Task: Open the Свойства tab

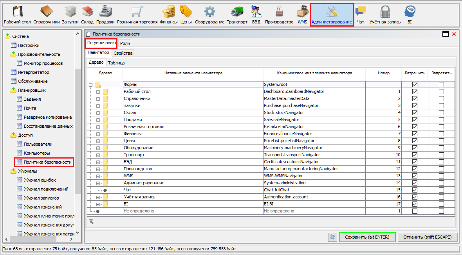Action: (123, 53)
